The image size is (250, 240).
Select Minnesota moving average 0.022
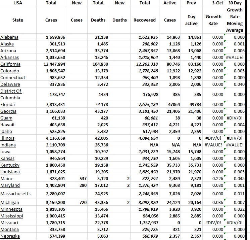point(235,209)
